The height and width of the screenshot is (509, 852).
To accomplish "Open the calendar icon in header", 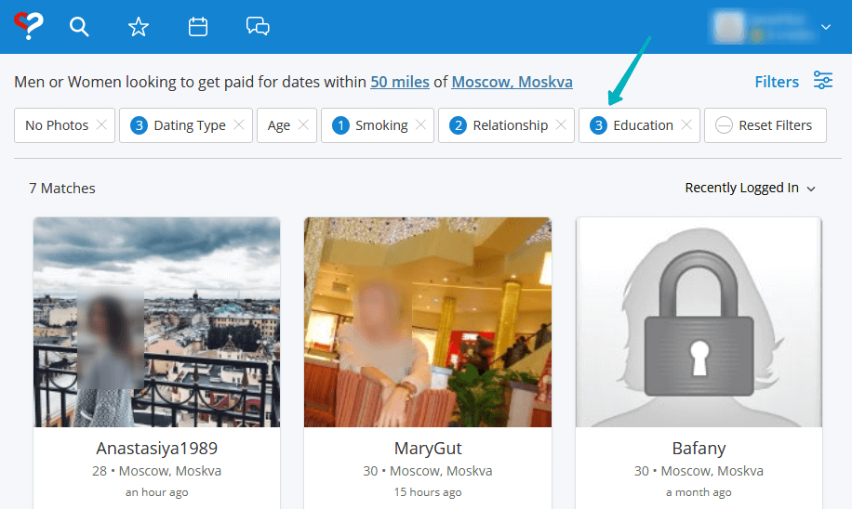I will tap(198, 27).
